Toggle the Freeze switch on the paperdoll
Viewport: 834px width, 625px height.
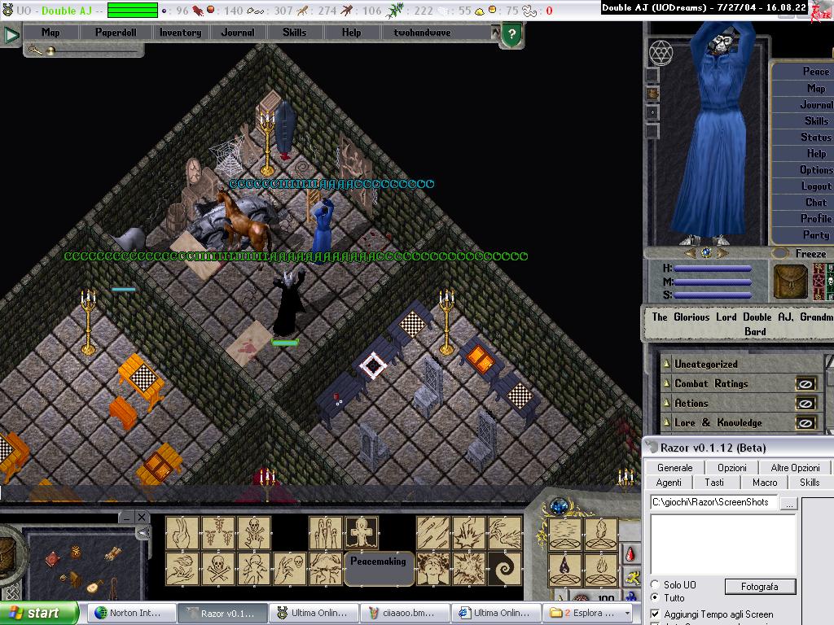pos(779,254)
